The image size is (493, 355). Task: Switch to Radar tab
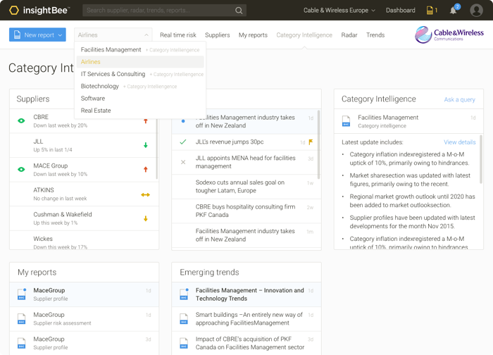click(x=349, y=35)
